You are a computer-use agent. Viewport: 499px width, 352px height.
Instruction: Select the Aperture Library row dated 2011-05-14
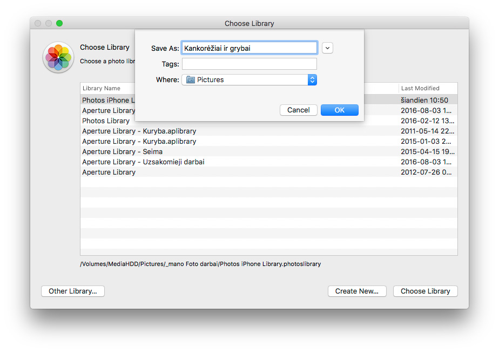[x=269, y=131]
